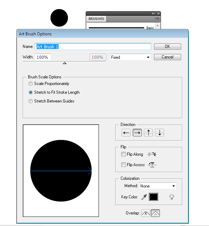Click the black circle on the canvas
Viewport: 209px width, 226px height.
tap(59, 18)
